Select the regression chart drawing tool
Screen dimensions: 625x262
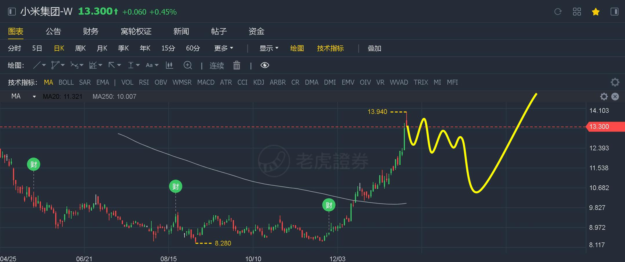(93, 65)
